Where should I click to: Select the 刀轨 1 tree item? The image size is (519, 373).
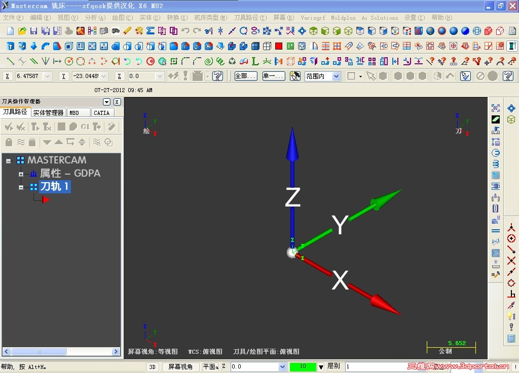[55, 187]
